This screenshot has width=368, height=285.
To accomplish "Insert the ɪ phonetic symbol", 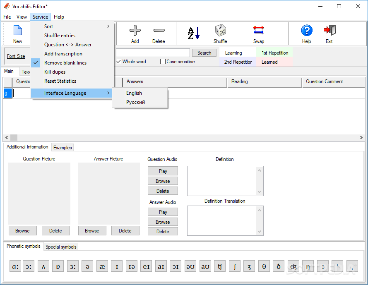I will (x=117, y=266).
